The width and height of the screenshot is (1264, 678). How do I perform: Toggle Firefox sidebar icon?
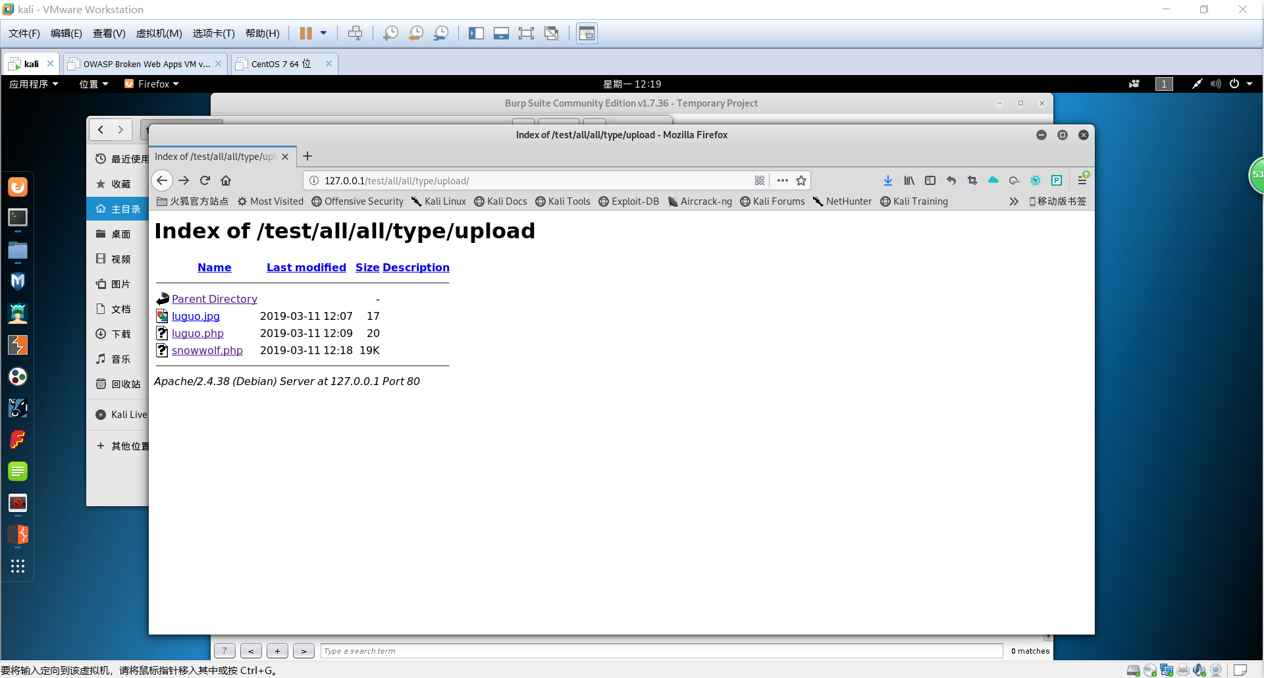(x=930, y=180)
